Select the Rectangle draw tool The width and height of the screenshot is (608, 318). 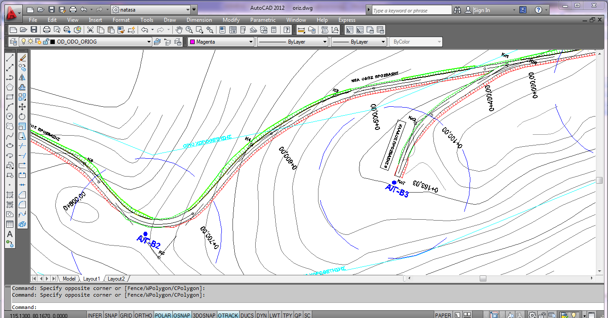[10, 97]
